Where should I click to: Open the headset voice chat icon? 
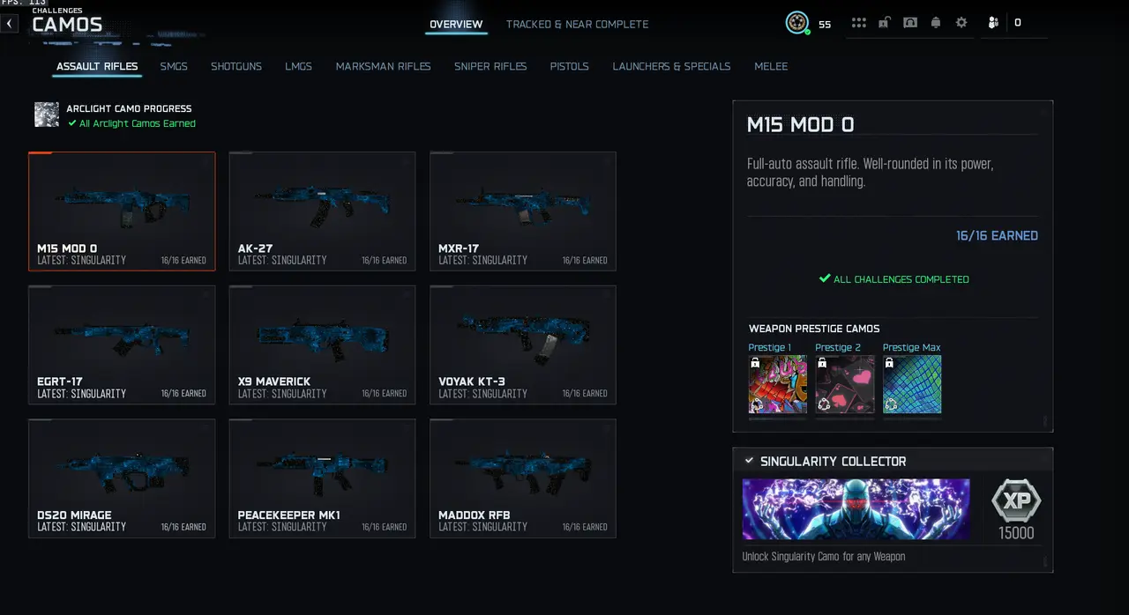[910, 23]
